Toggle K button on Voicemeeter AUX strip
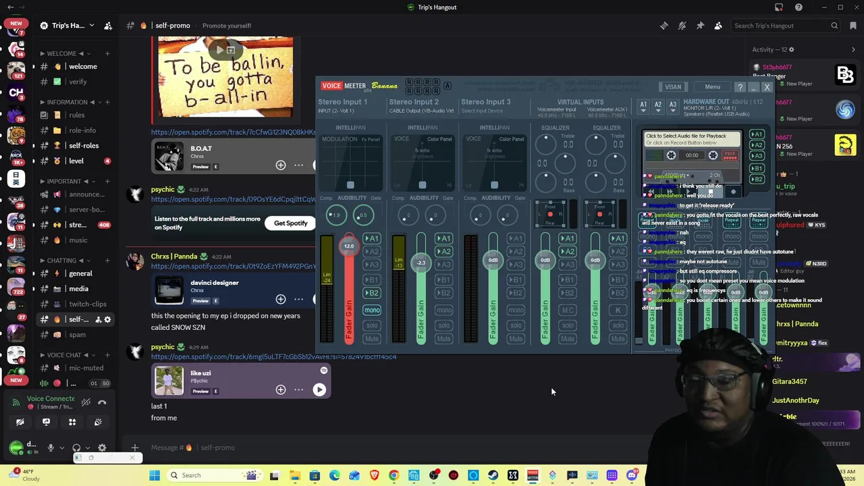864x486 pixels. coord(618,310)
